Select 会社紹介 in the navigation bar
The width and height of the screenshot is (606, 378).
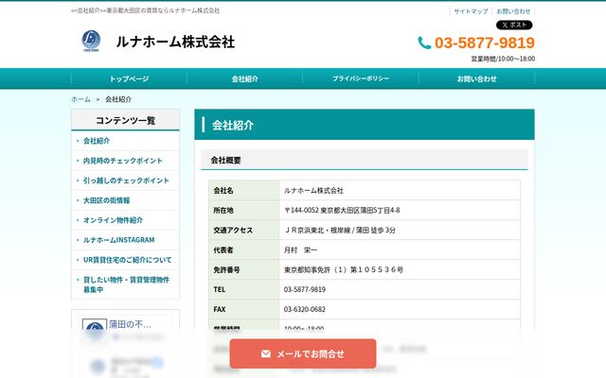click(244, 78)
